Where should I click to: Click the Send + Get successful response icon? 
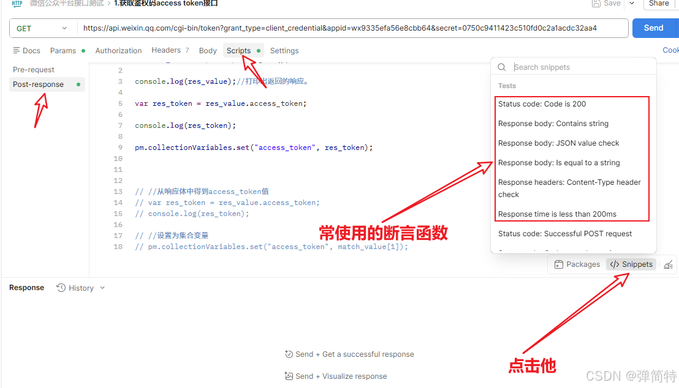[289, 354]
